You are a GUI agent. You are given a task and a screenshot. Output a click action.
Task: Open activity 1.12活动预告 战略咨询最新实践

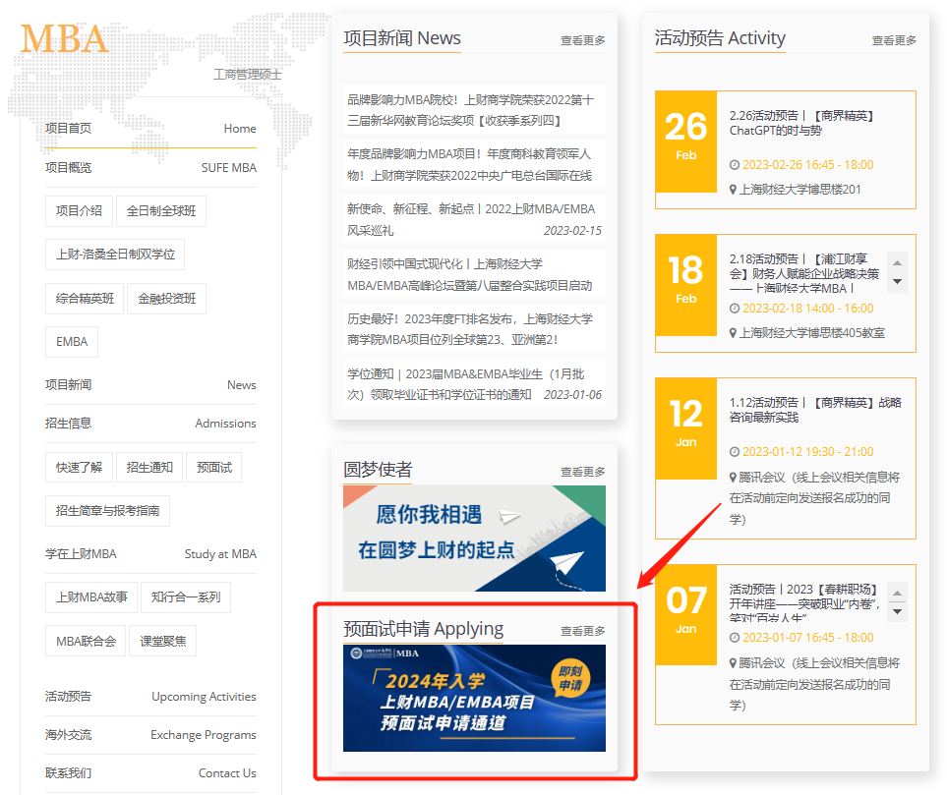coord(815,410)
